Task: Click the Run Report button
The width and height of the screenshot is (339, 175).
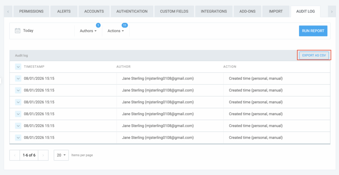Action: [x=313, y=31]
